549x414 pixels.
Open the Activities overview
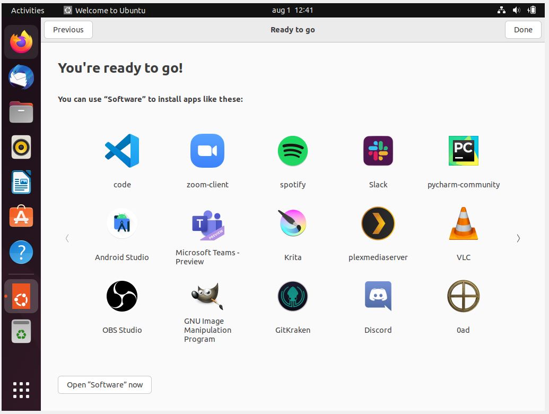[x=28, y=10]
